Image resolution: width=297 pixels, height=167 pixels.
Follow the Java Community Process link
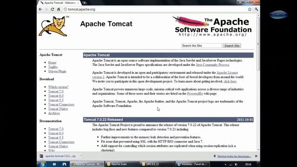click(x=213, y=65)
